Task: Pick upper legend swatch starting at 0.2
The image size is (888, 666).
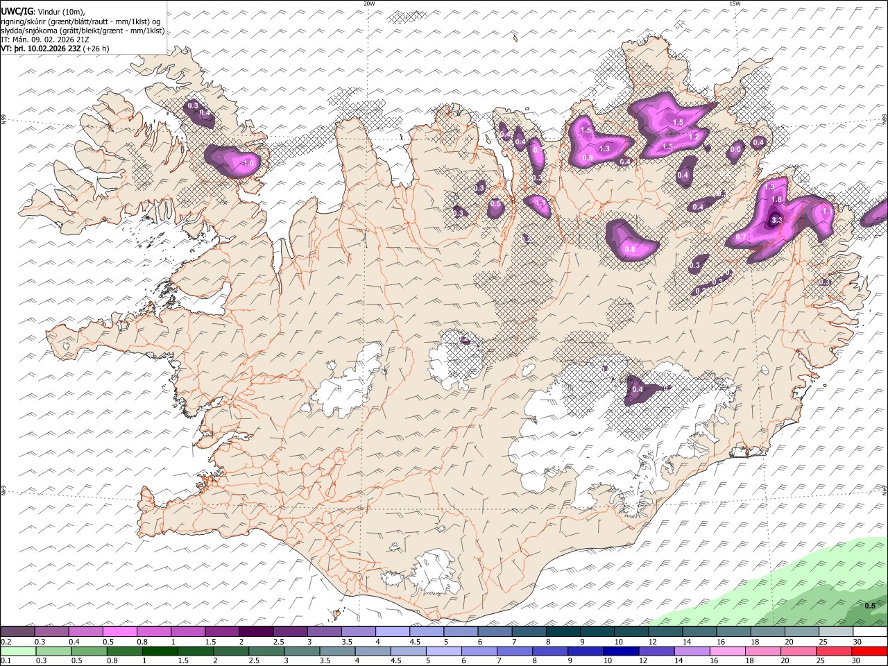Action: [x=17, y=631]
